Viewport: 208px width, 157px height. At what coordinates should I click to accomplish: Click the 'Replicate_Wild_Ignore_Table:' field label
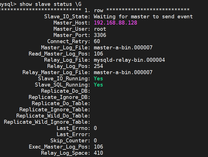pos(47,122)
